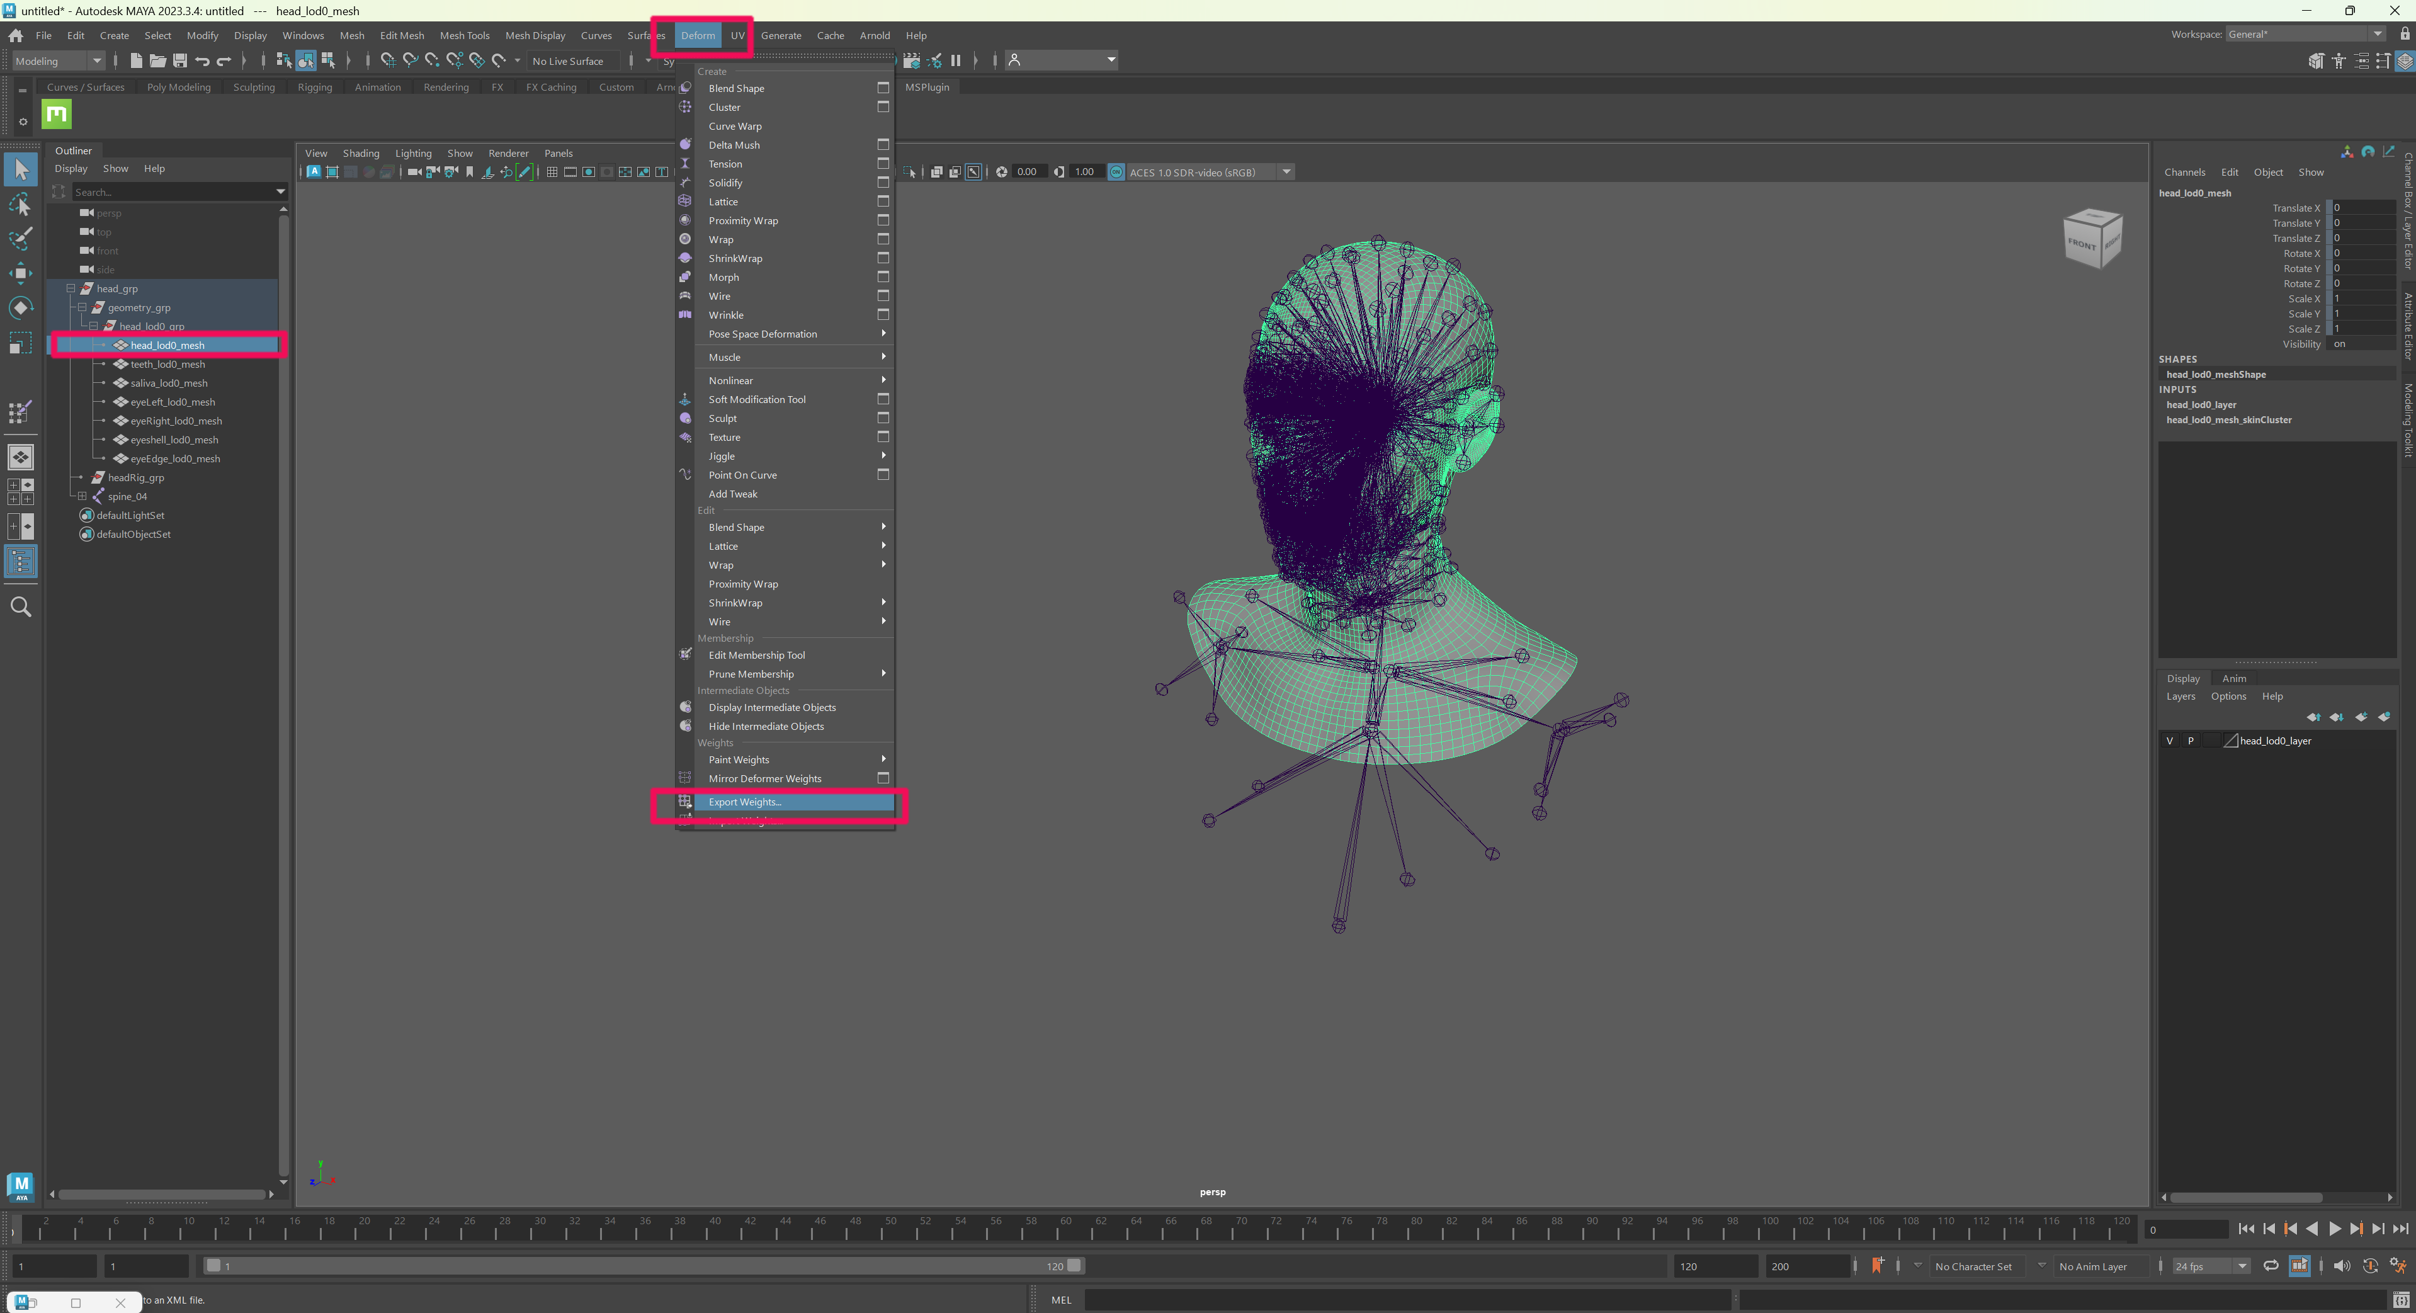Select the Move tool in toolbox
The height and width of the screenshot is (1313, 2416).
coord(21,273)
